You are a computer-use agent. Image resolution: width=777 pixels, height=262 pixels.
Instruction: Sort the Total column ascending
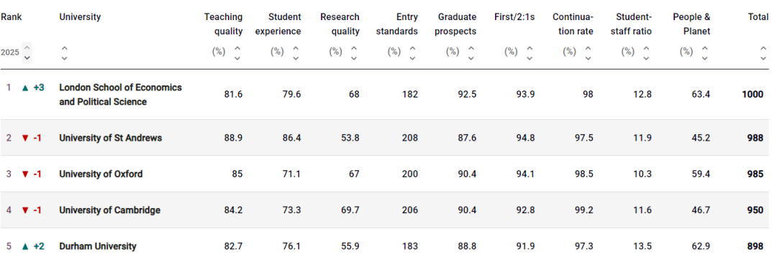(x=763, y=48)
